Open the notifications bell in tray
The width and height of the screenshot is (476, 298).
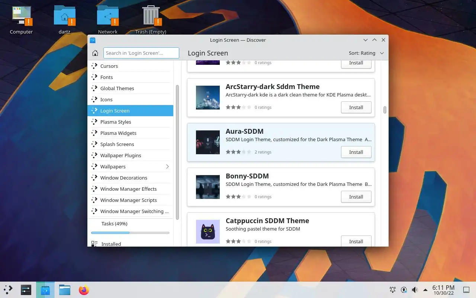pyautogui.click(x=392, y=290)
